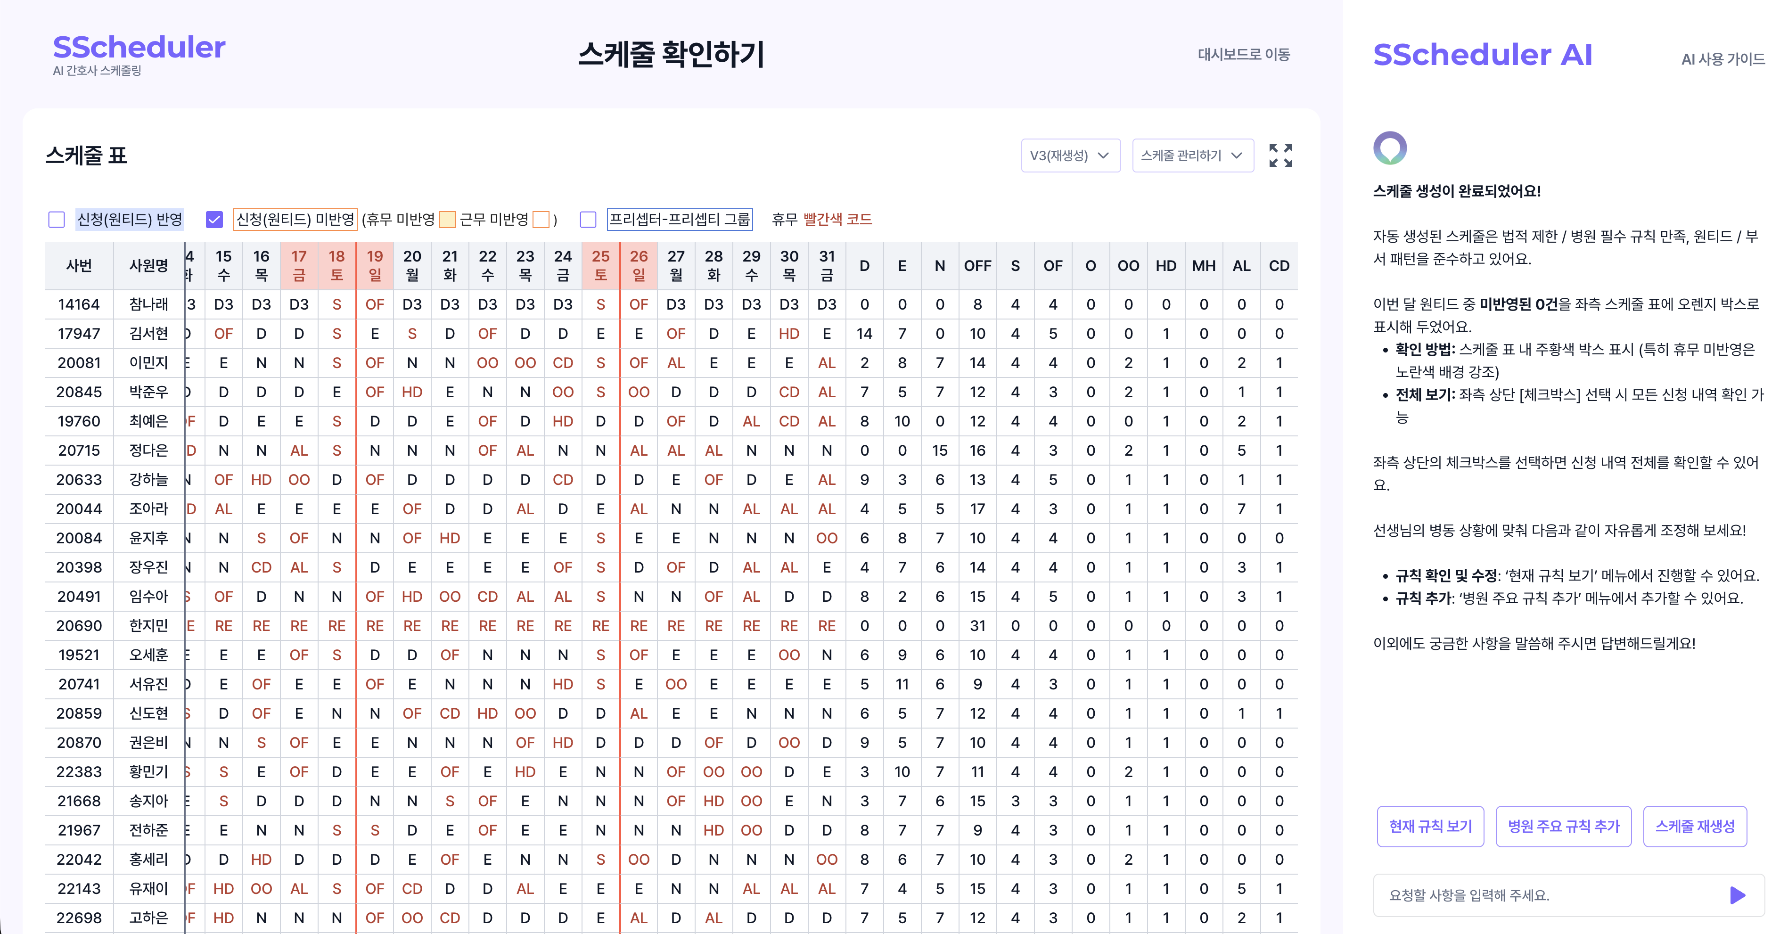This screenshot has width=1788, height=934.
Task: Click the 사원명 column header
Action: click(x=148, y=266)
